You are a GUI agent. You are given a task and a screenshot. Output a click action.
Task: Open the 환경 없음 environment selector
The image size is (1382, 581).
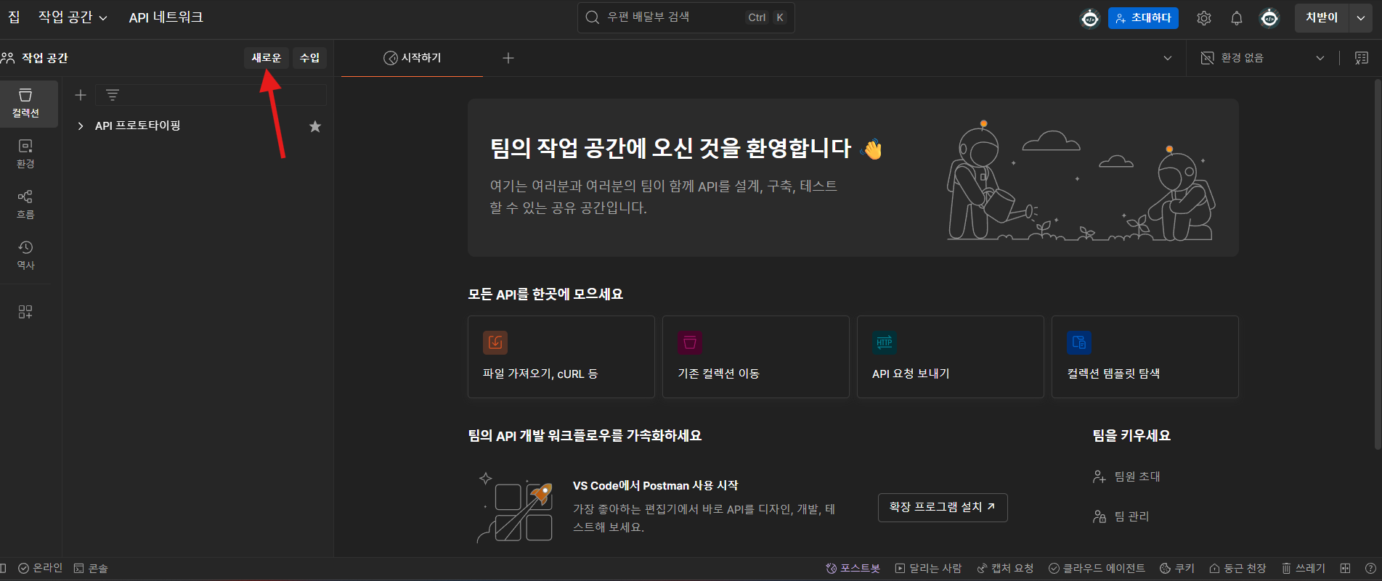coord(1262,58)
